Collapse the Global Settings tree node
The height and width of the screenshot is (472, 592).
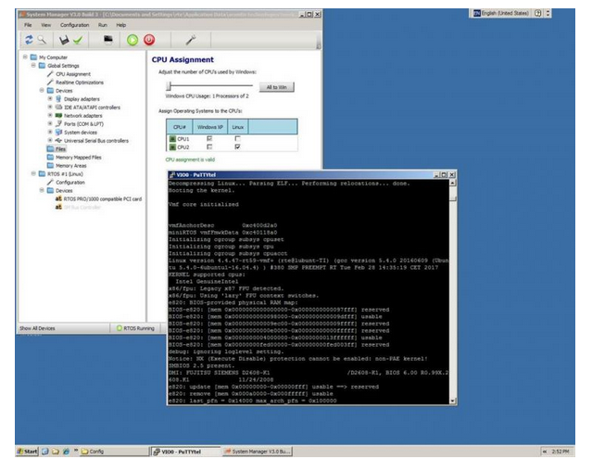click(32, 65)
